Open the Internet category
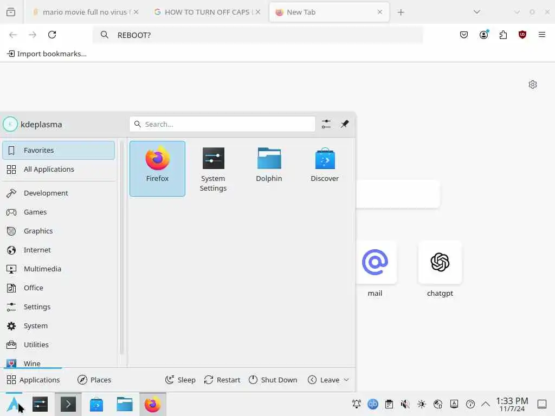This screenshot has height=416, width=555. click(59, 250)
